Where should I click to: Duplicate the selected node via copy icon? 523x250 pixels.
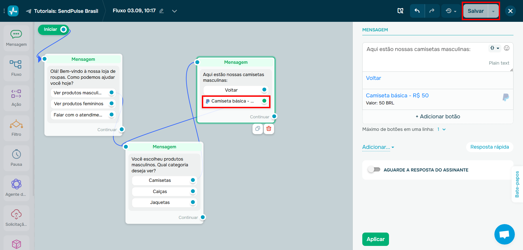258,129
